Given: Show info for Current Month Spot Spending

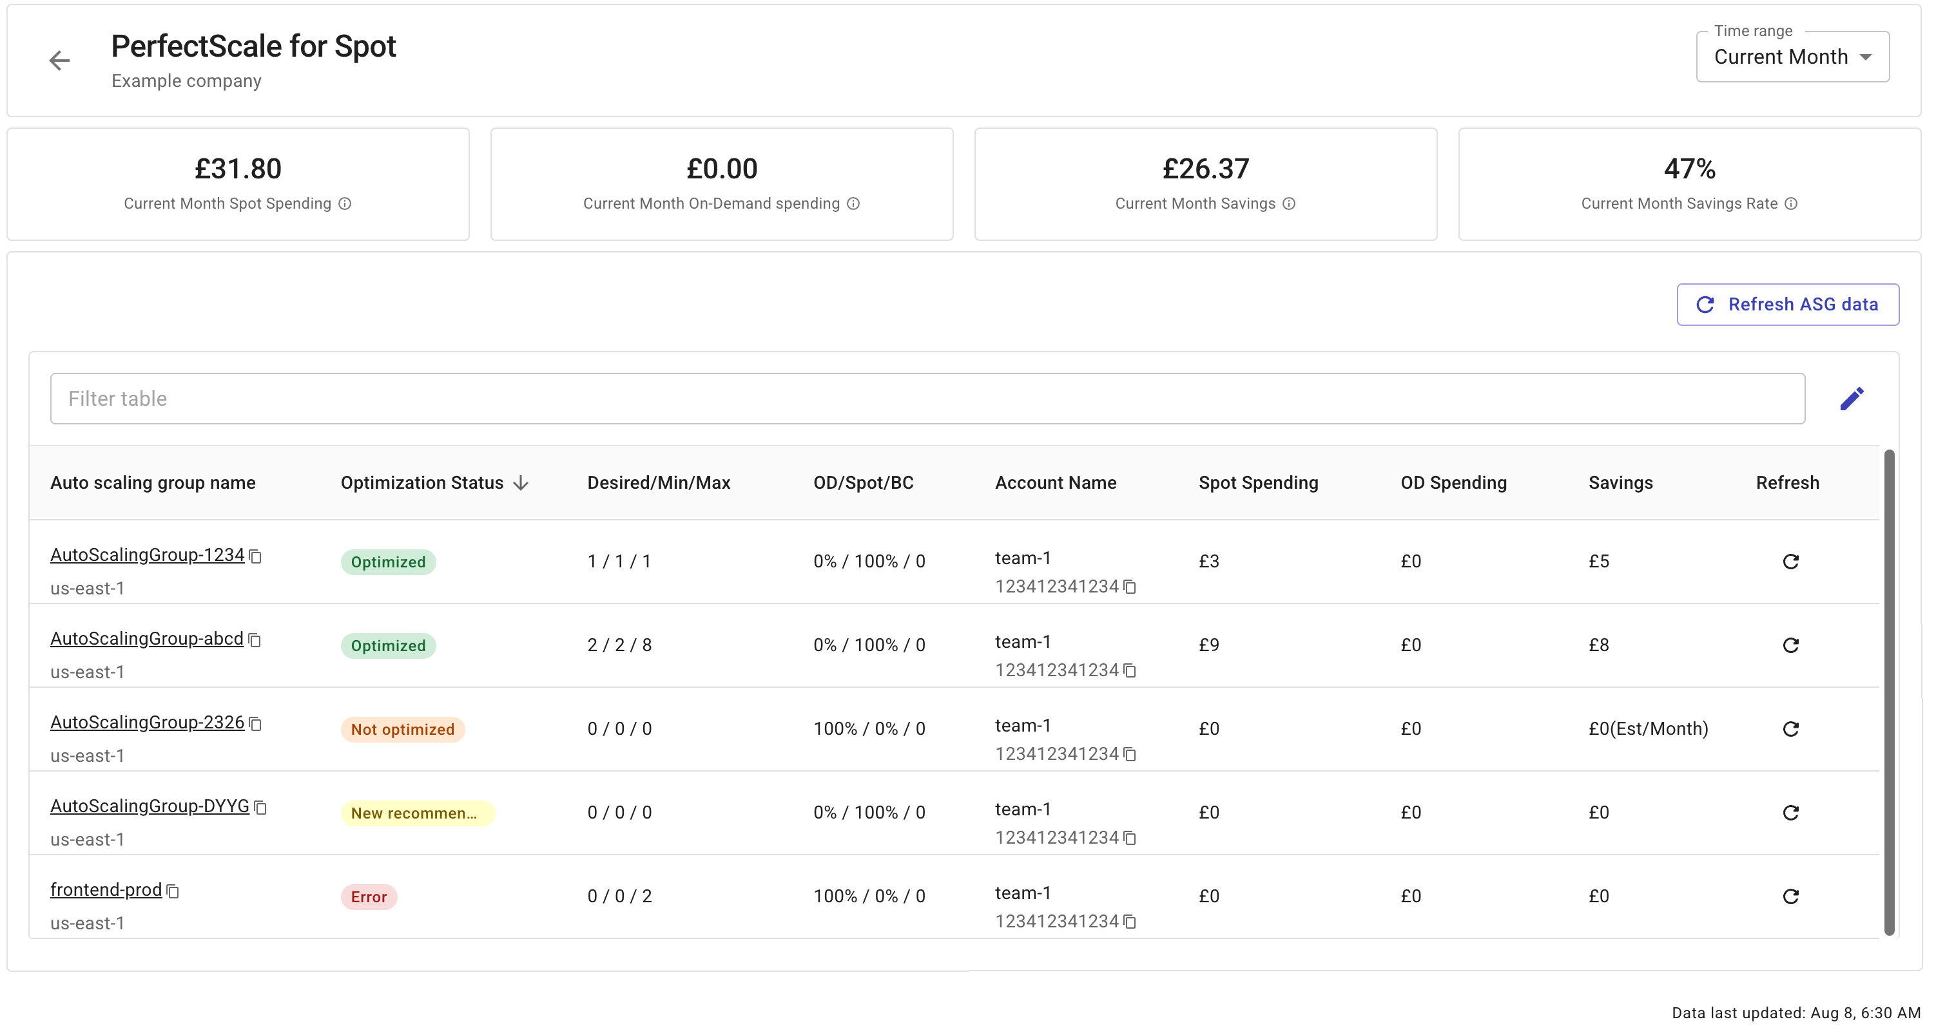Looking at the screenshot, I should point(345,204).
